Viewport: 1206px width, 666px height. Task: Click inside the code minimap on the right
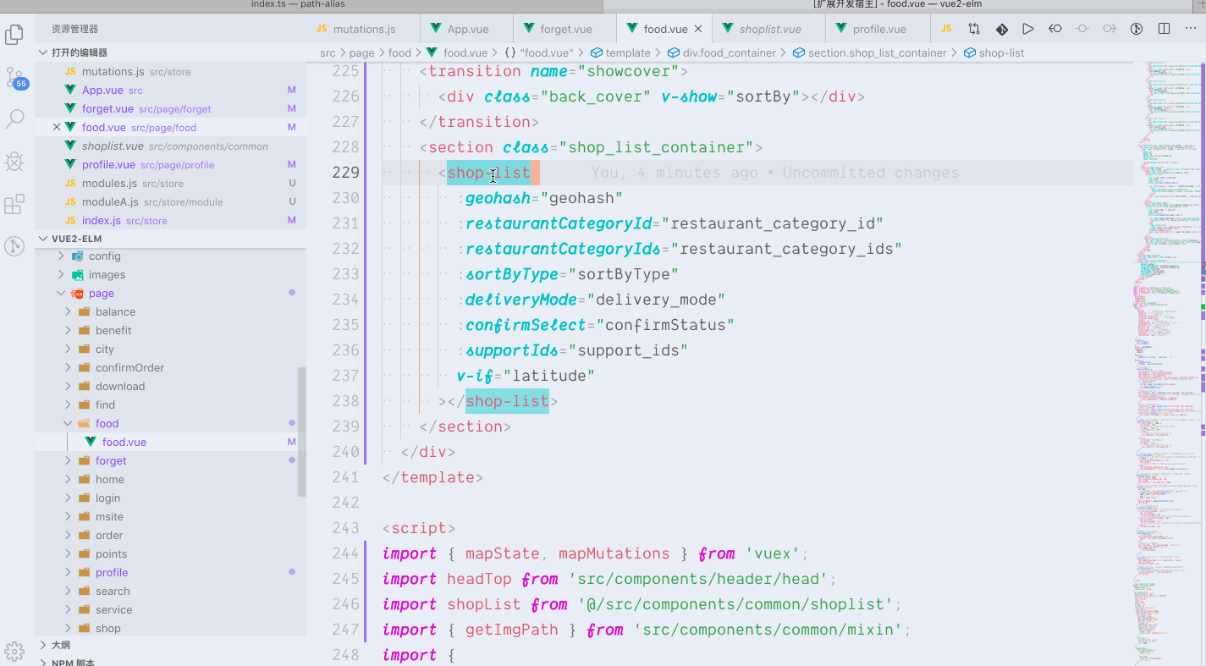point(1168,254)
